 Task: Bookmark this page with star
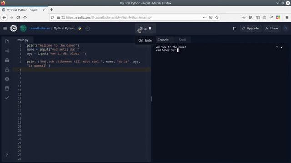tap(217, 17)
